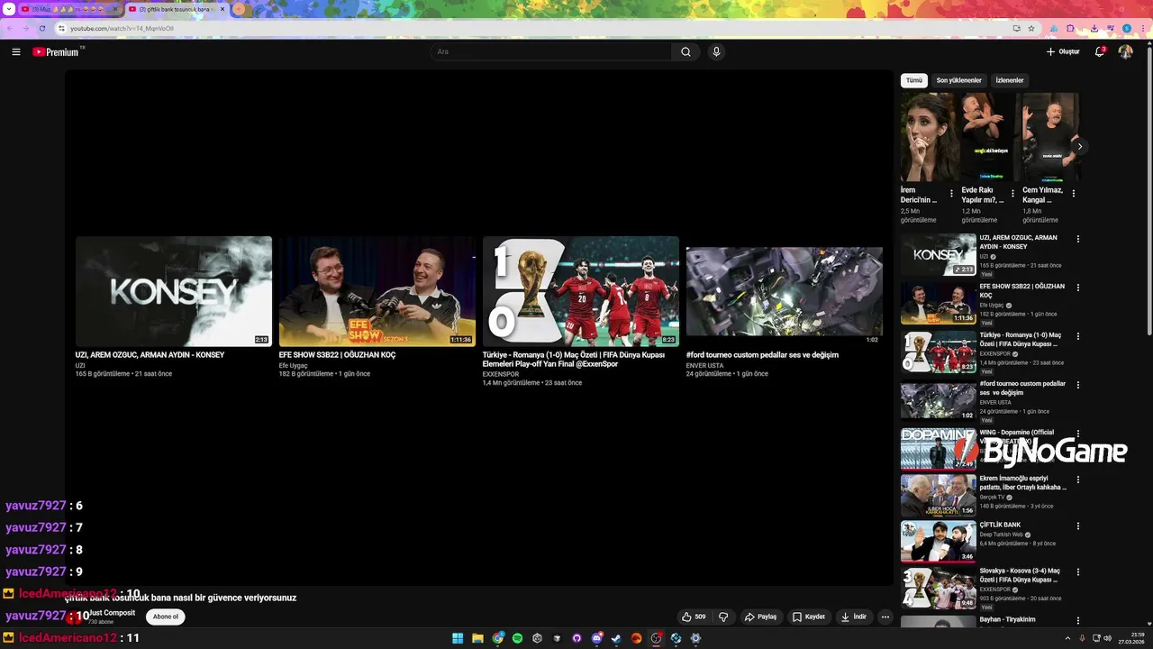Image resolution: width=1153 pixels, height=649 pixels.
Task: Open the EFE SHOW end-screen video thumbnail
Action: (x=377, y=291)
